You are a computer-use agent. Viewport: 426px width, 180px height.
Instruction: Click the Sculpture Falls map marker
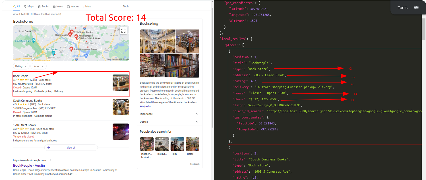[x=34, y=41]
